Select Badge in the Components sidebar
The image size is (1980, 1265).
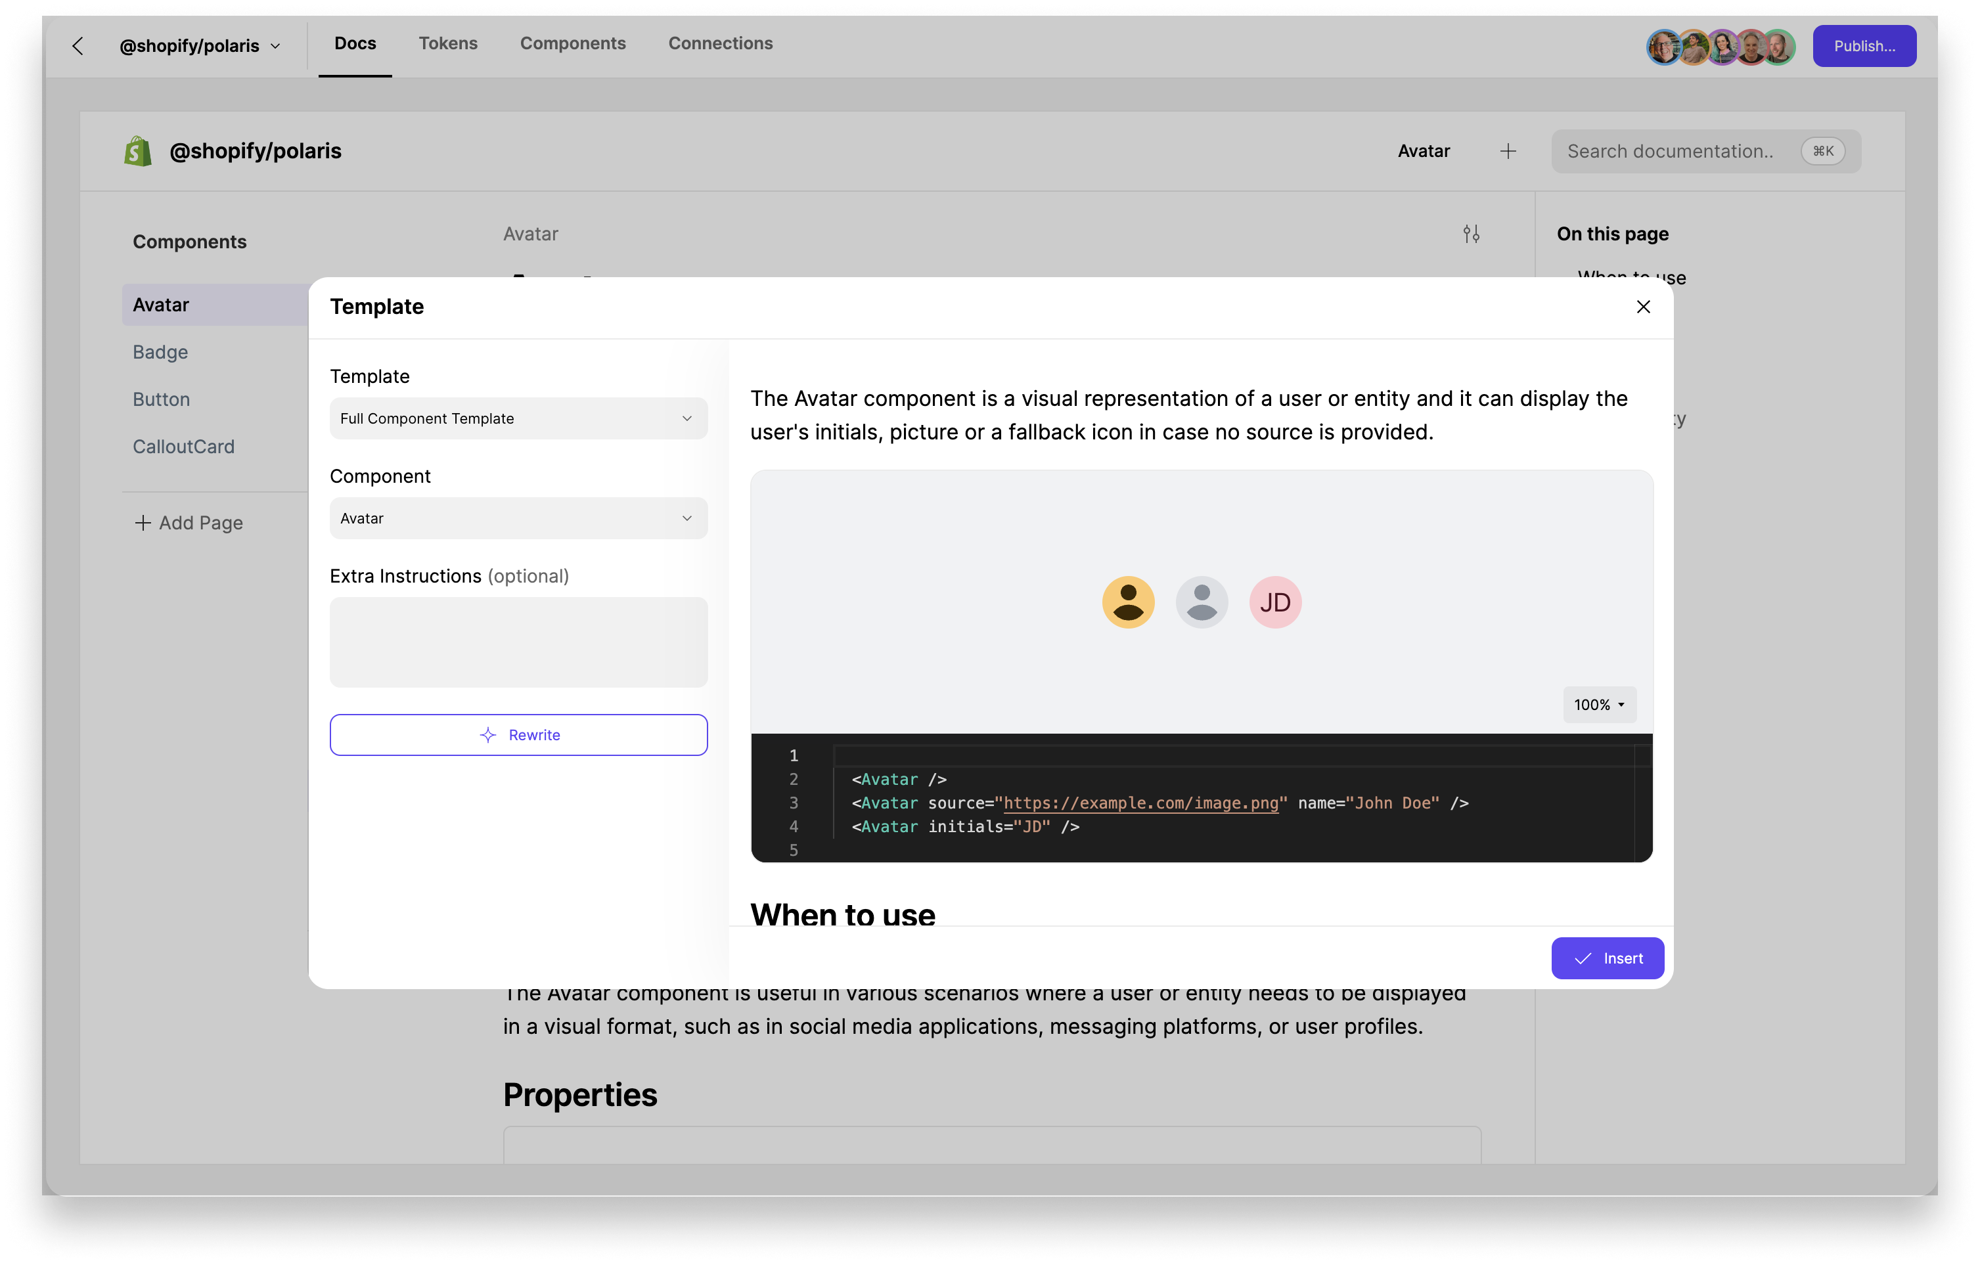point(160,352)
